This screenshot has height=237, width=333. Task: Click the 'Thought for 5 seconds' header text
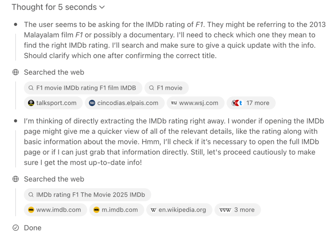pyautogui.click(x=54, y=7)
